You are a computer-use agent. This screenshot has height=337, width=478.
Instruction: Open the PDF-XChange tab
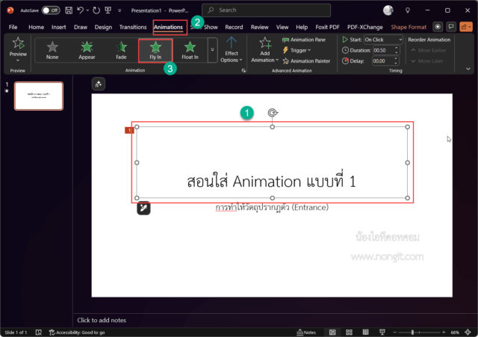(x=365, y=27)
